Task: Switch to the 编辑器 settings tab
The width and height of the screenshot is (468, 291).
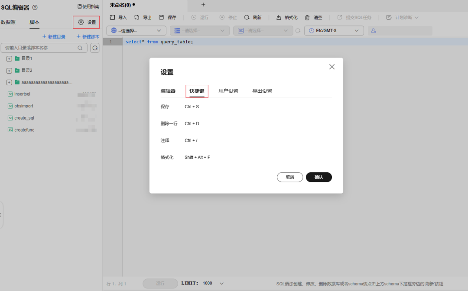Action: [x=168, y=91]
